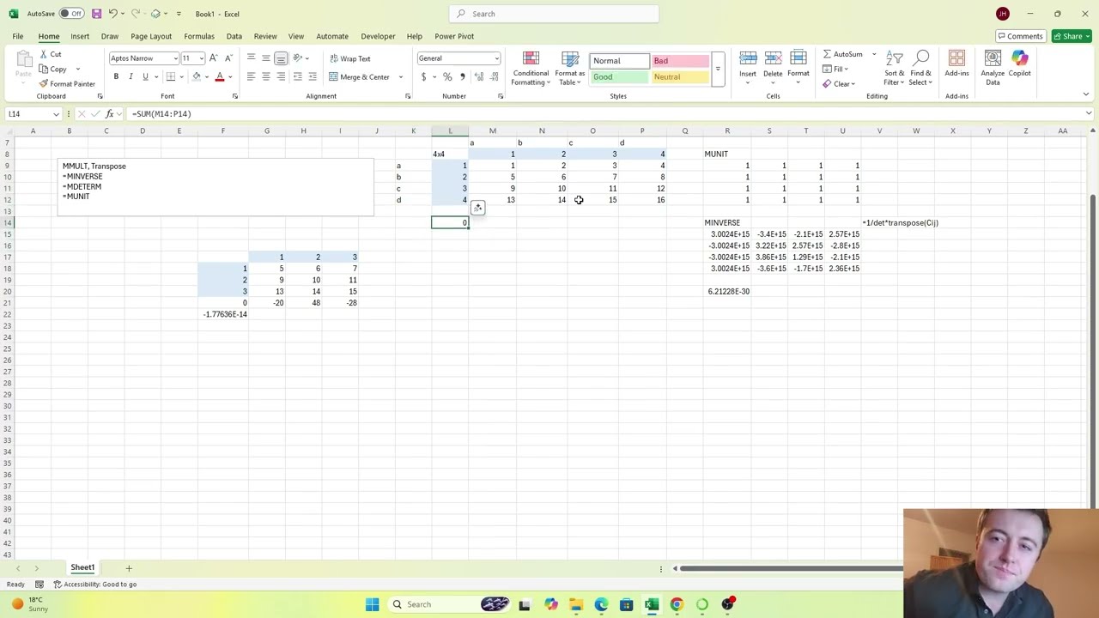Open the Format cells menu
The height and width of the screenshot is (618, 1099).
798,68
